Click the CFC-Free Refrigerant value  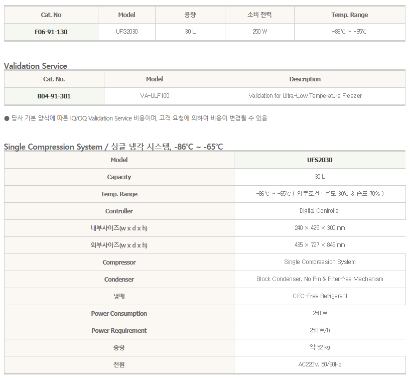point(320,296)
